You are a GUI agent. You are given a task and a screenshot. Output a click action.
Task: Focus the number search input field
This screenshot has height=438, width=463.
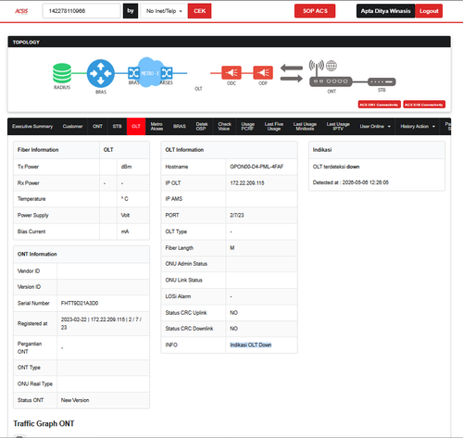click(81, 11)
